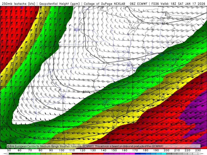
Task: Click the bright yellow colorbar swatch left of 110
Action: point(69,154)
